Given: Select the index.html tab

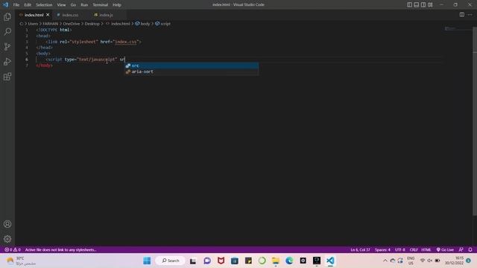Looking at the screenshot, I should [x=34, y=15].
